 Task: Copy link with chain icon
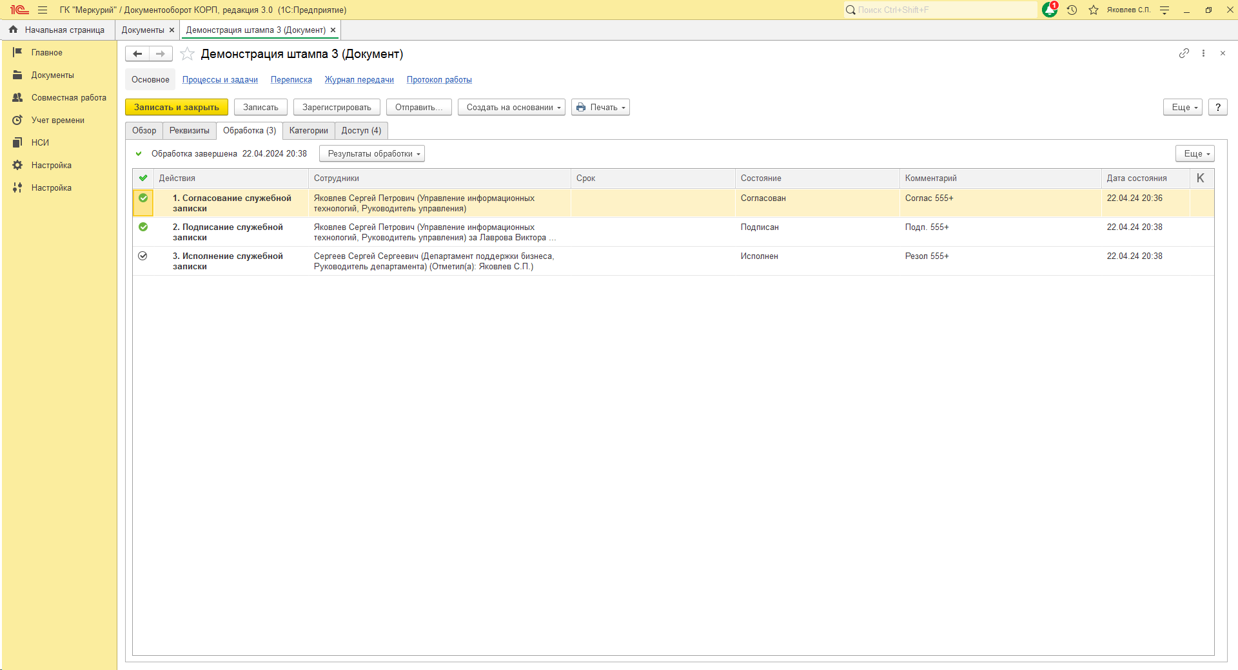pos(1184,53)
